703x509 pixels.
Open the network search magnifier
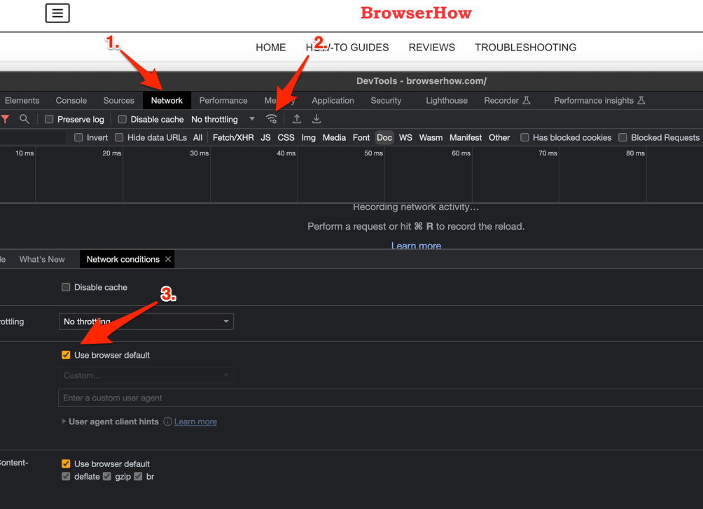[x=25, y=119]
